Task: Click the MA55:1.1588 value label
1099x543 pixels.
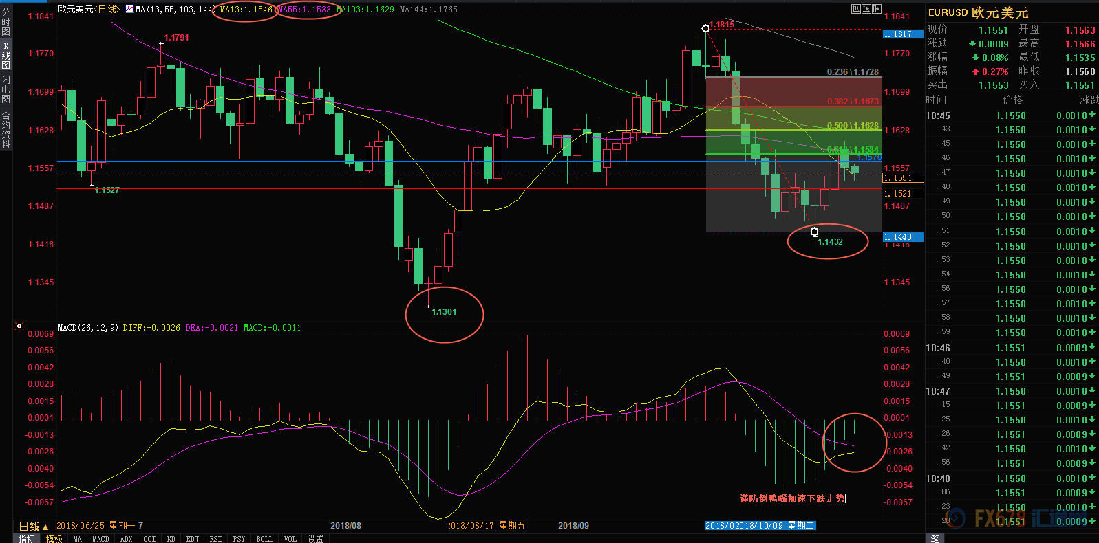Action: pos(305,10)
